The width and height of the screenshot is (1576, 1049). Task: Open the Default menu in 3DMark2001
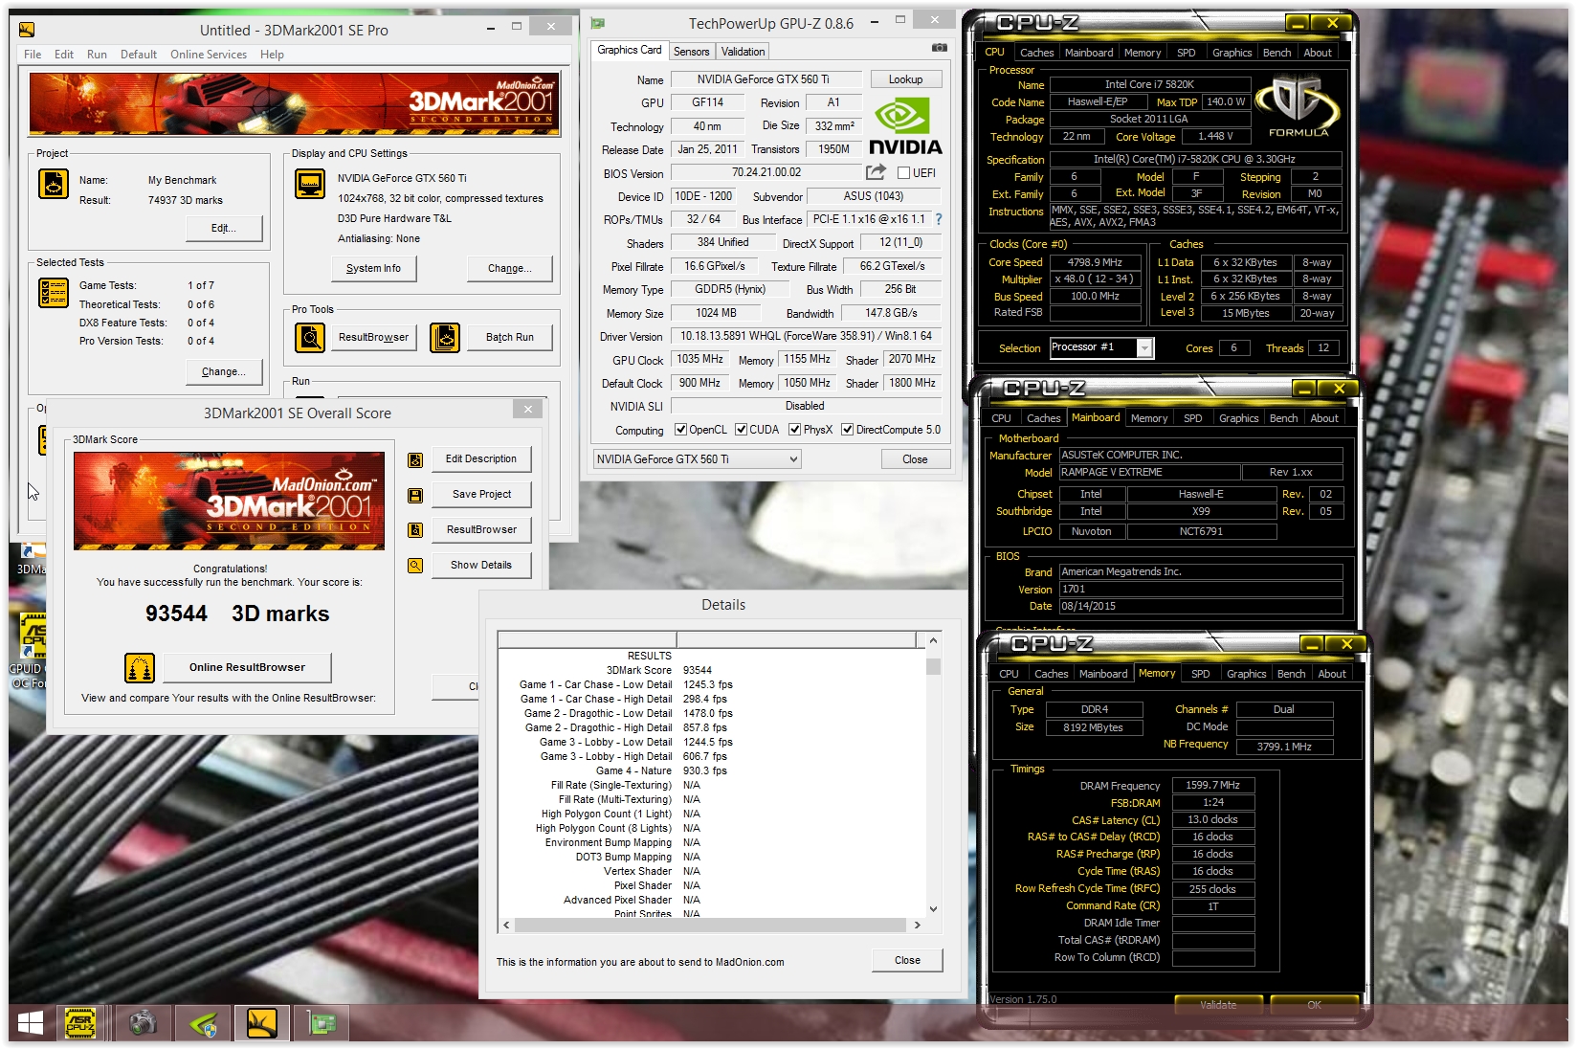tap(139, 55)
